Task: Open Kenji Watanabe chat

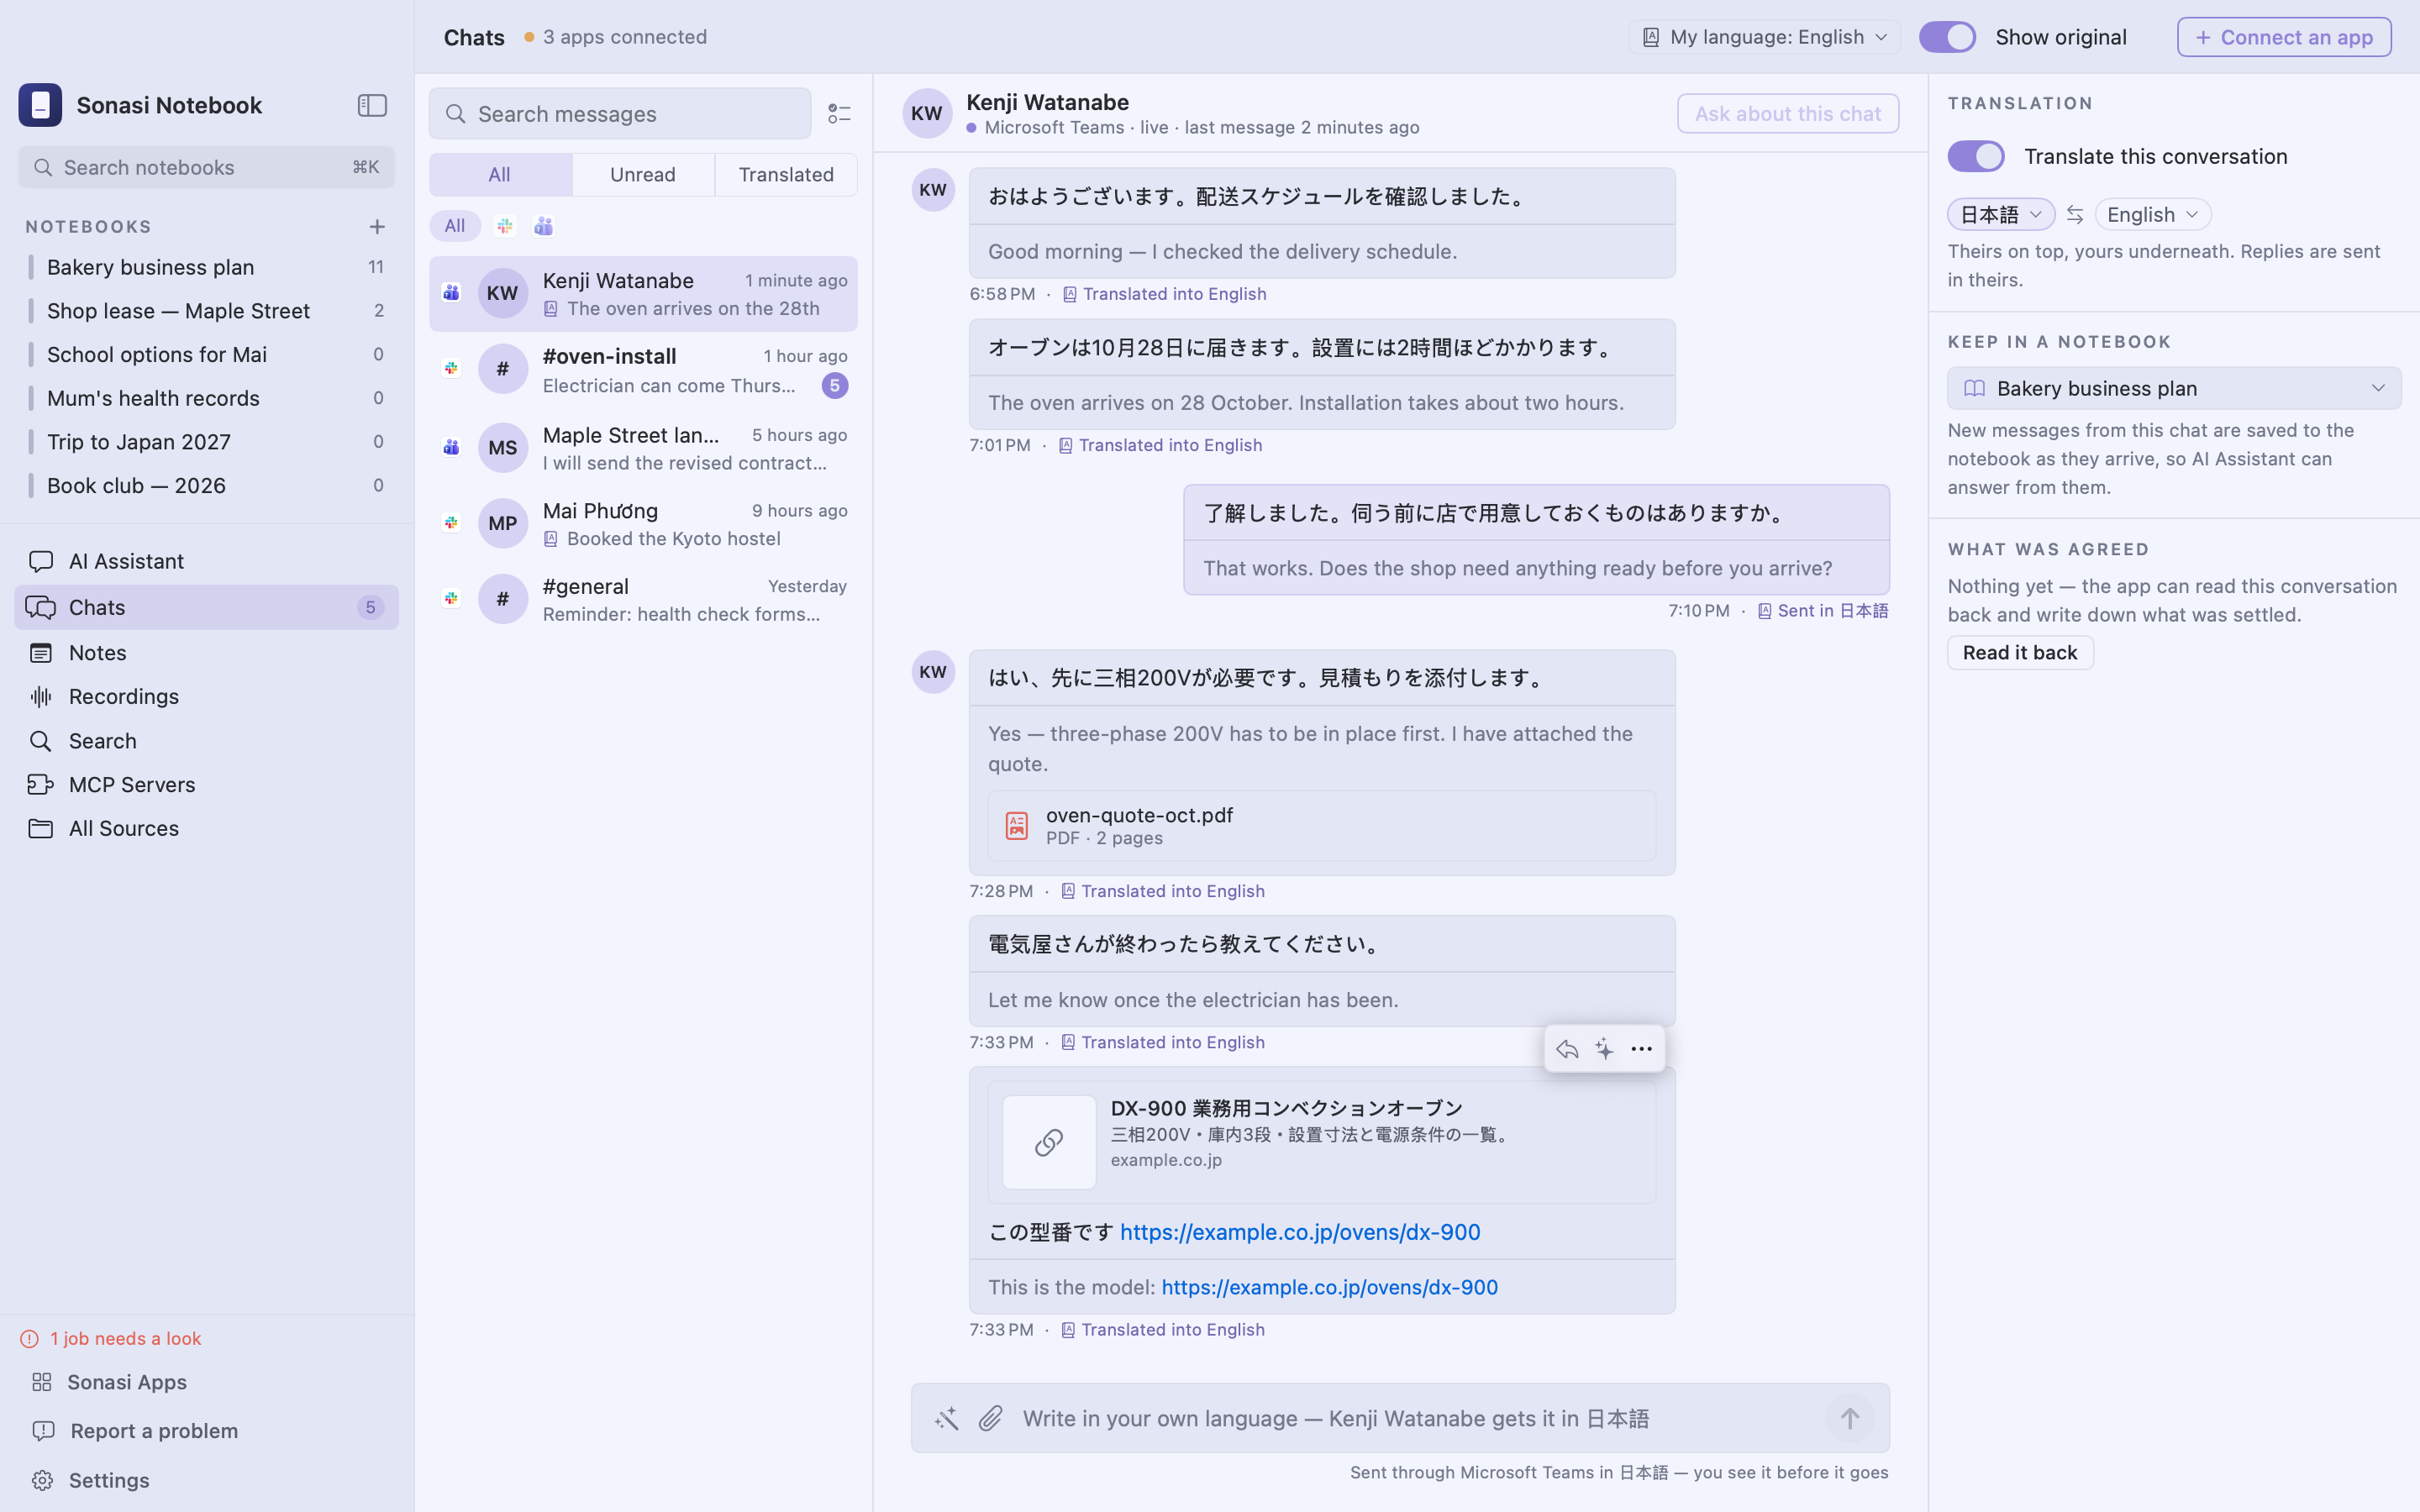Action: [643, 294]
